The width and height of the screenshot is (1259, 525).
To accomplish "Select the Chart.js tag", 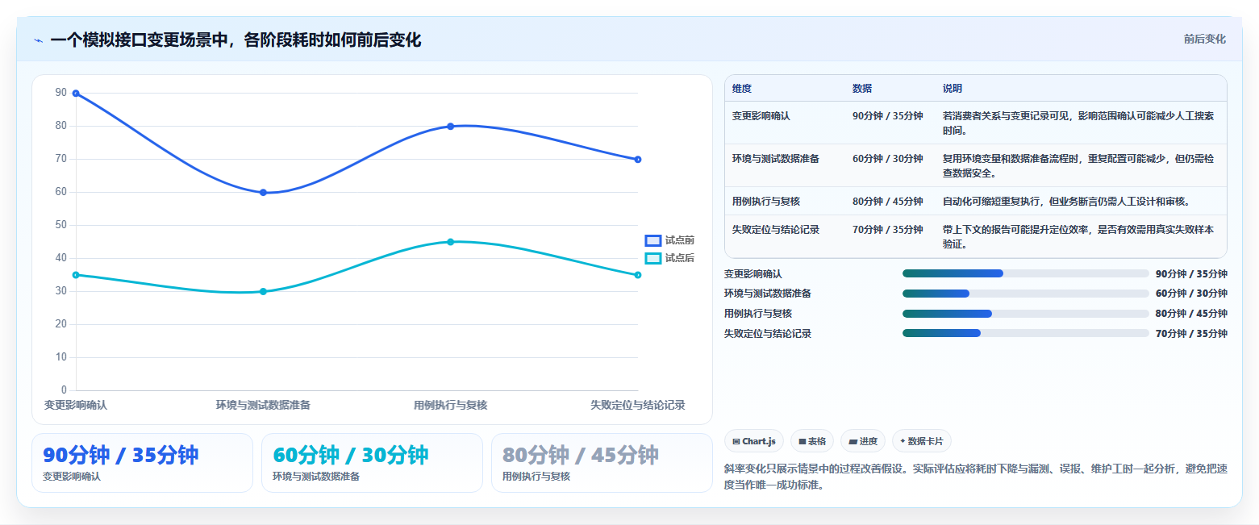I will (x=754, y=441).
